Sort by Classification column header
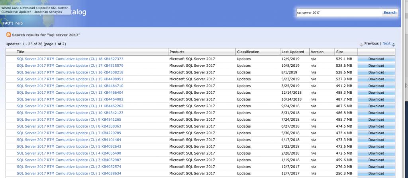The width and height of the screenshot is (408, 178). click(x=248, y=52)
